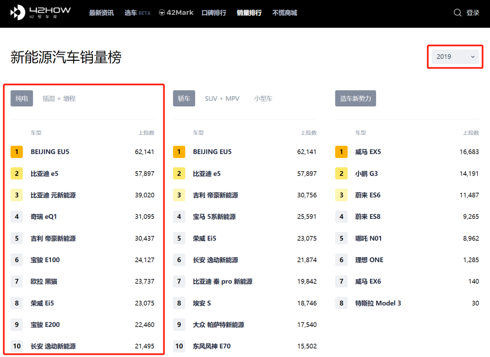Open 不慌商城 menu
The width and height of the screenshot is (490, 357).
coord(284,13)
